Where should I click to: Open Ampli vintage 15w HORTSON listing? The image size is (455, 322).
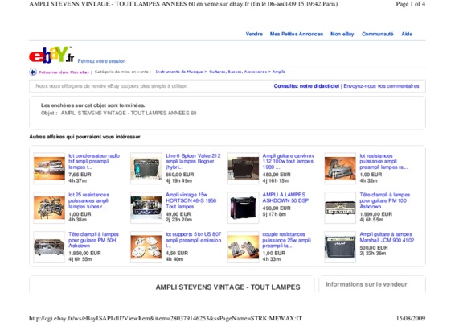[191, 200]
